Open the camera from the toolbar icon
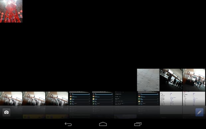The width and height of the screenshot is (206, 129). 6,112
